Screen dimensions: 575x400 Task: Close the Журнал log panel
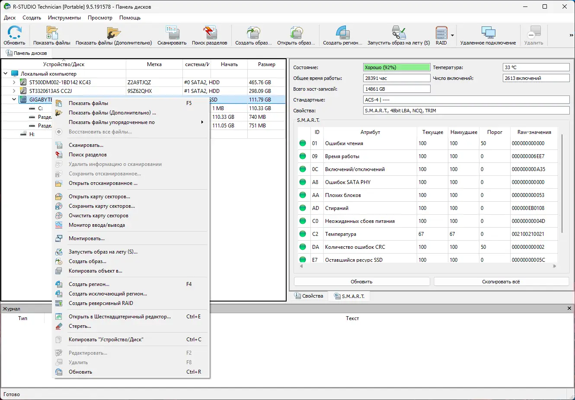coord(569,308)
